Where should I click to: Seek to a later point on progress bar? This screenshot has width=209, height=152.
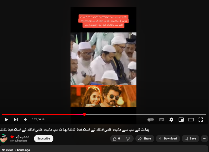tap(146, 114)
